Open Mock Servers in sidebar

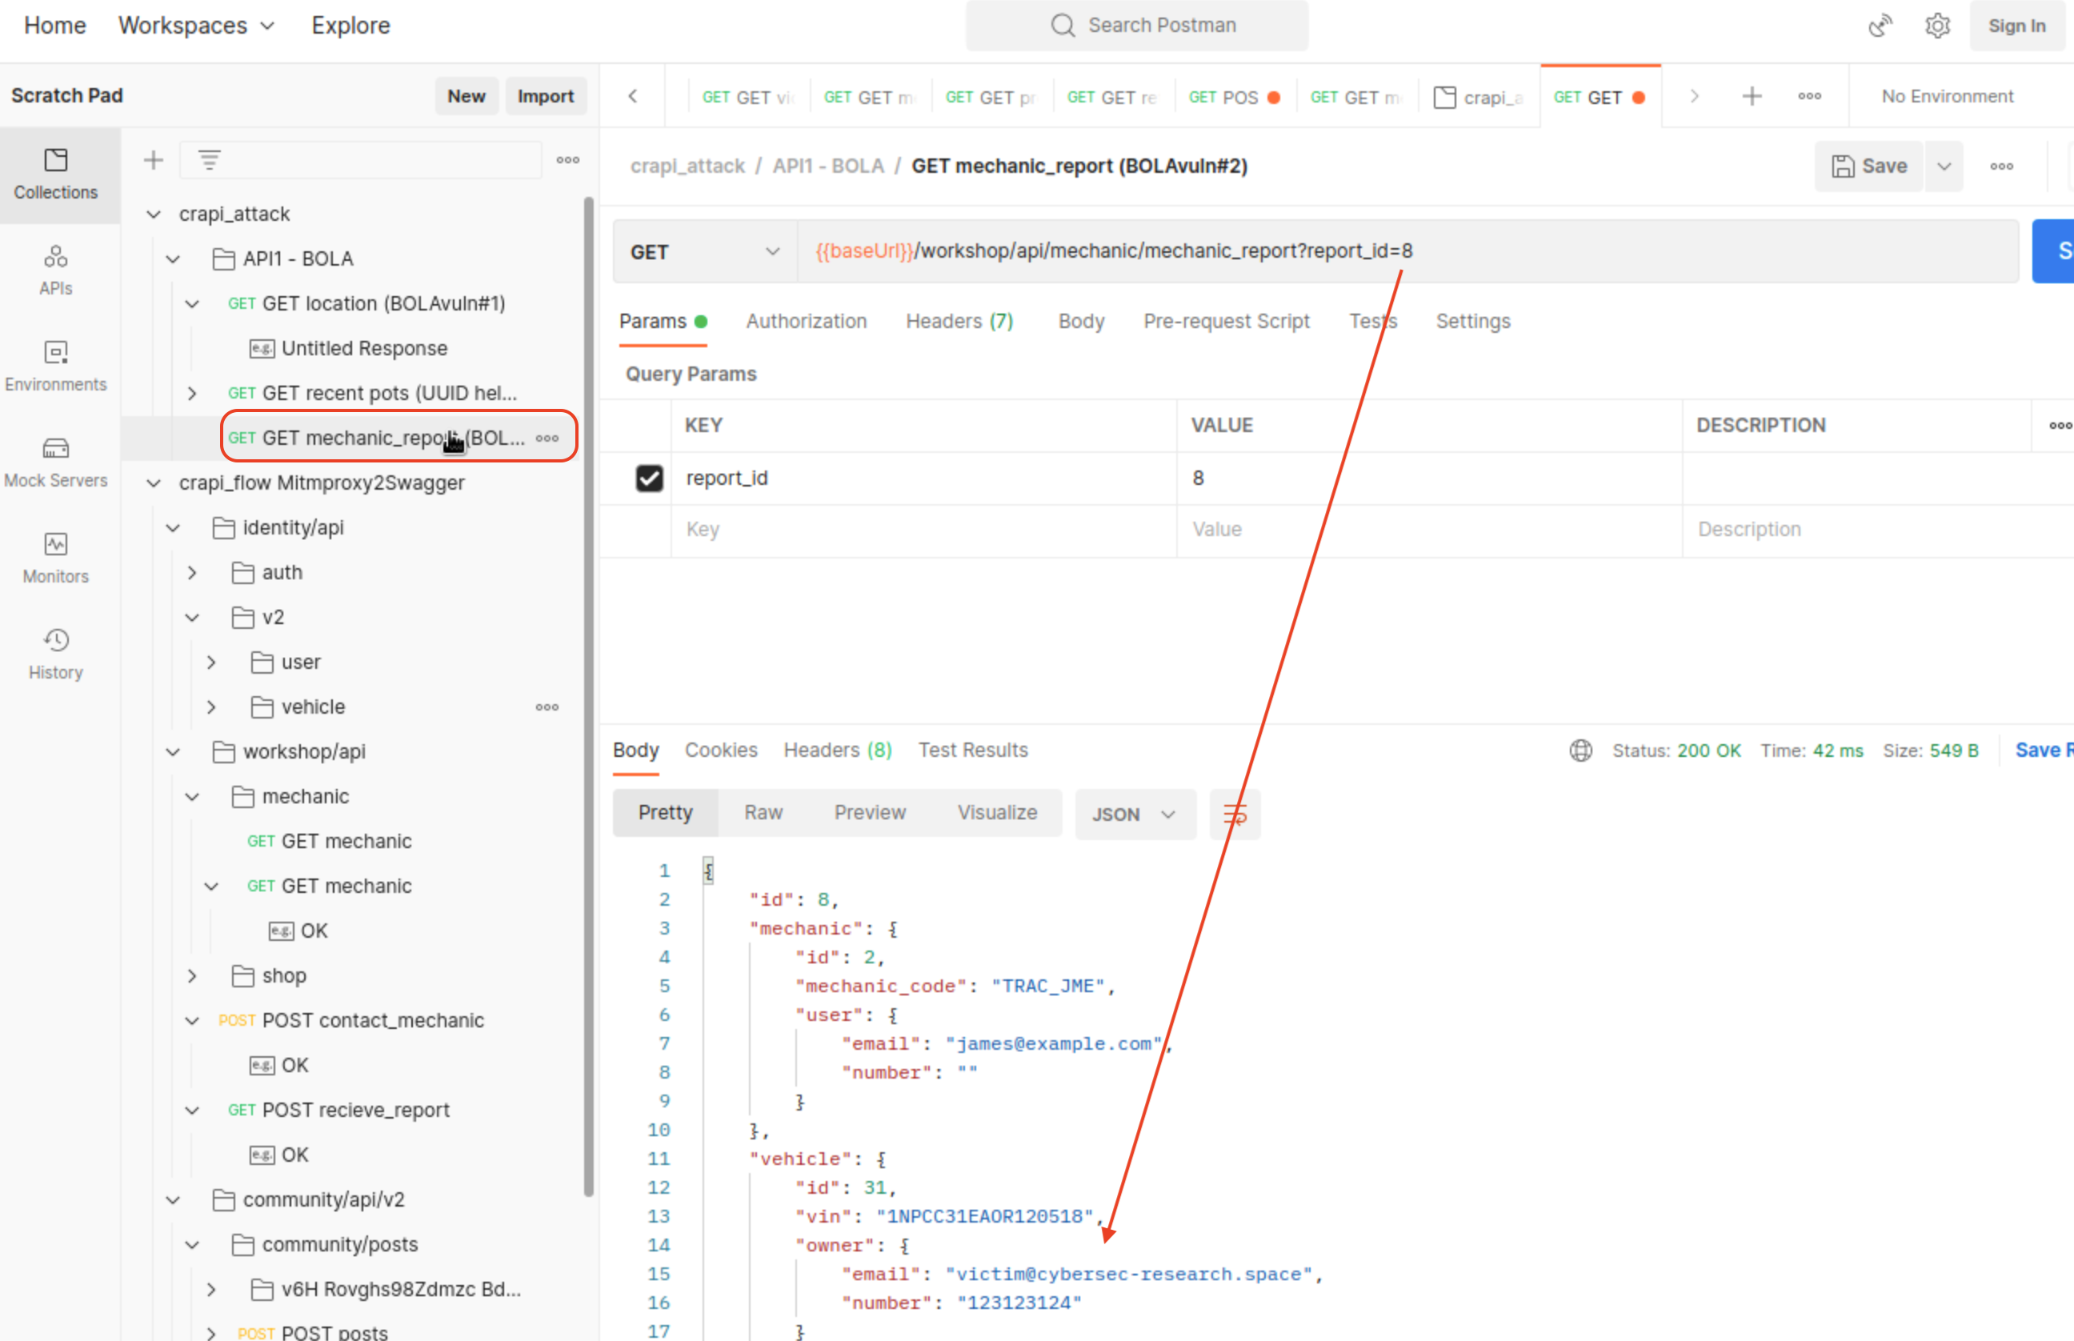point(56,462)
